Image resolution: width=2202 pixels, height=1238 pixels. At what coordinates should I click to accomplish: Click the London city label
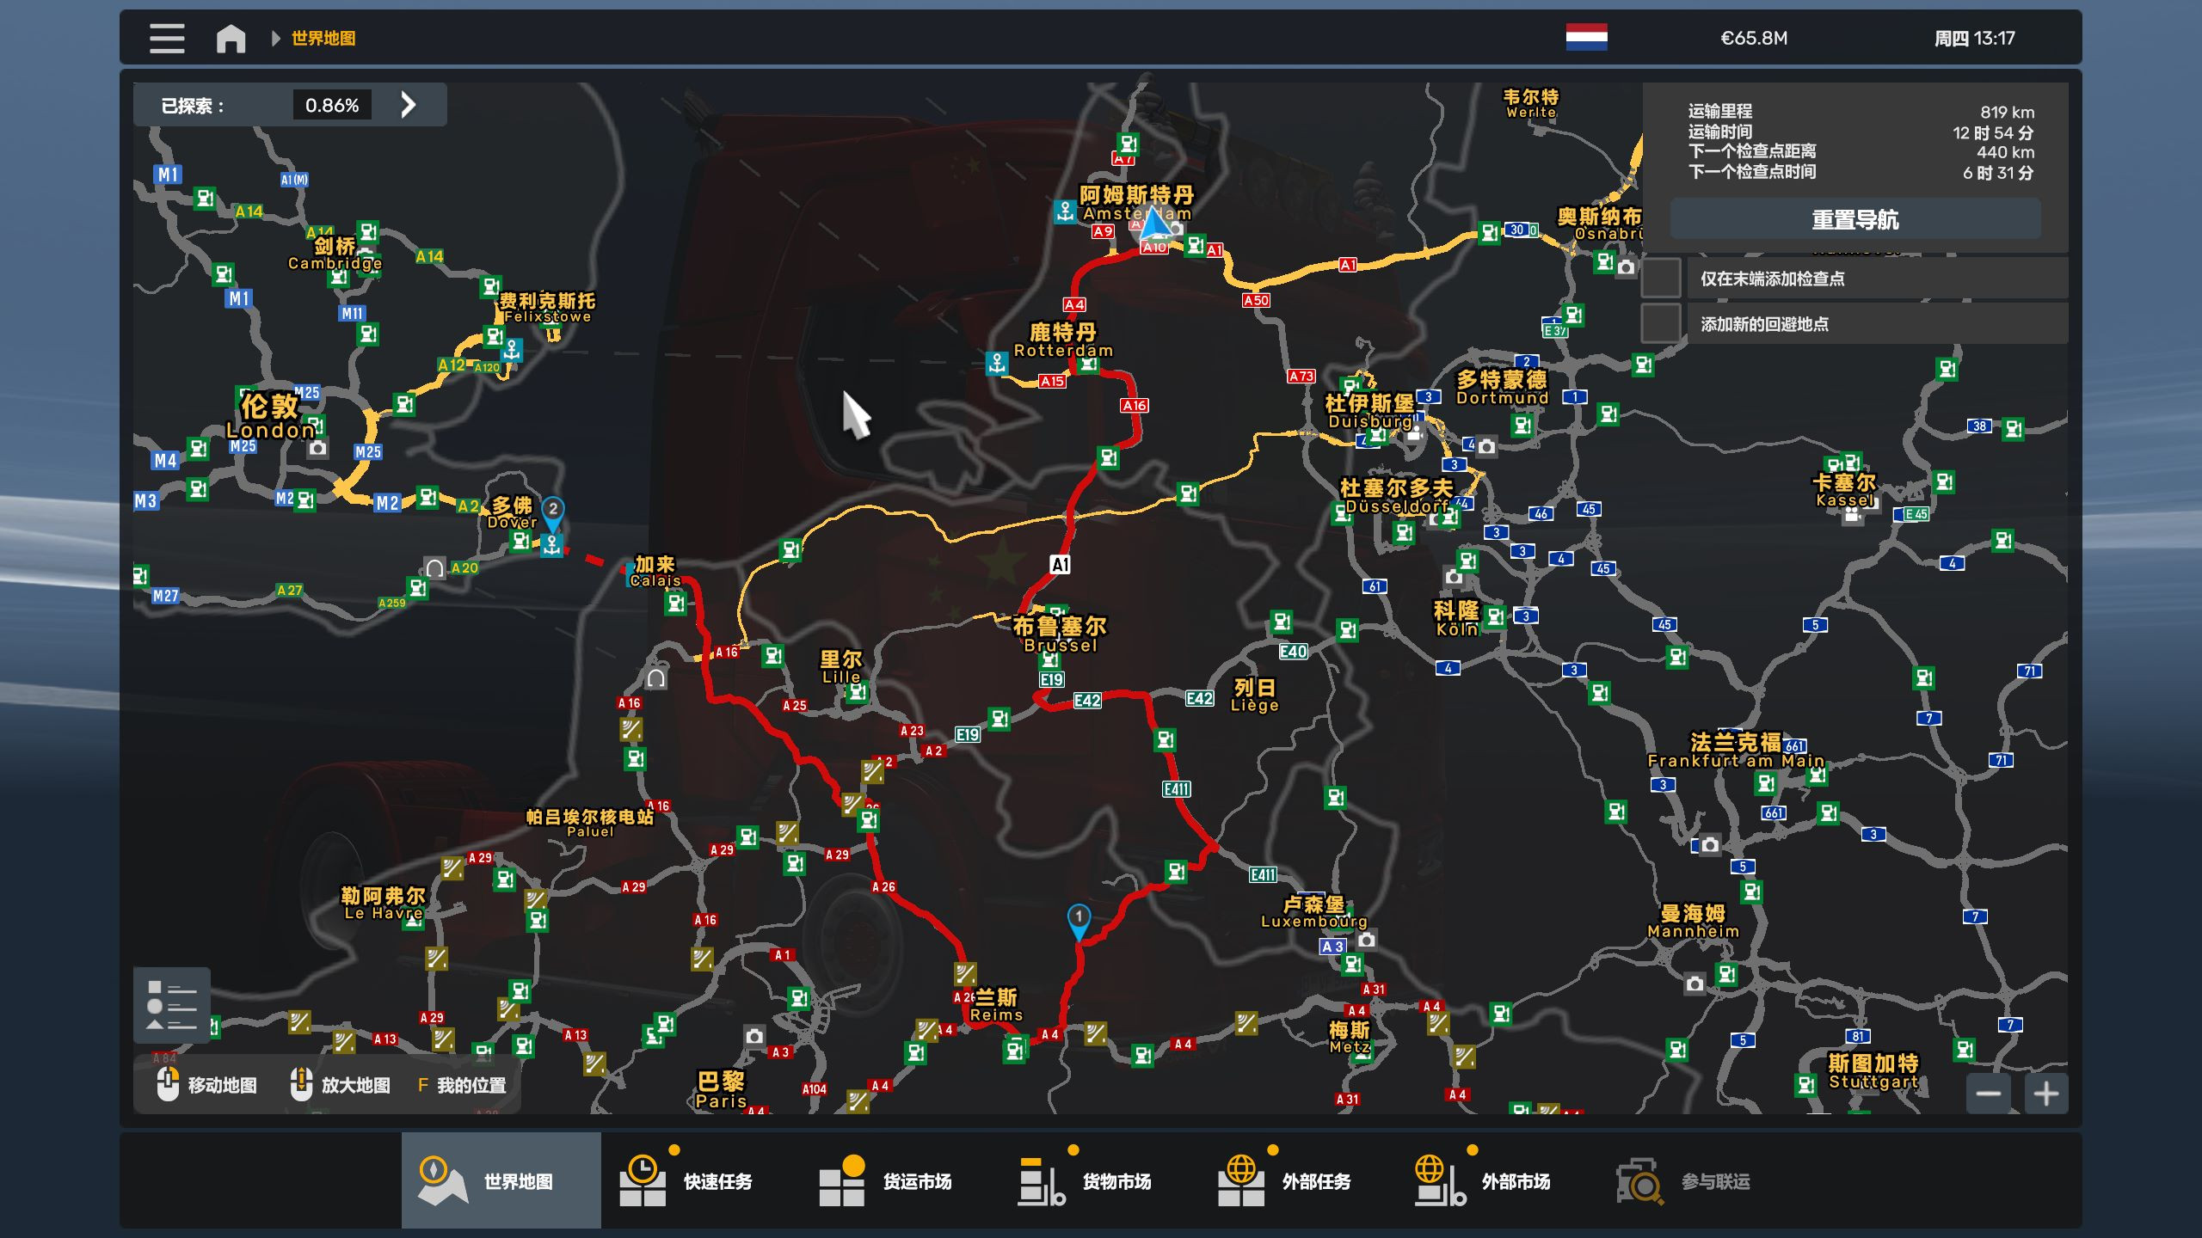(270, 417)
